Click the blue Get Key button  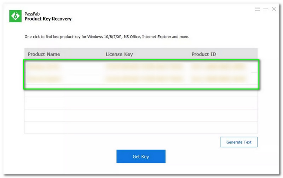click(141, 156)
